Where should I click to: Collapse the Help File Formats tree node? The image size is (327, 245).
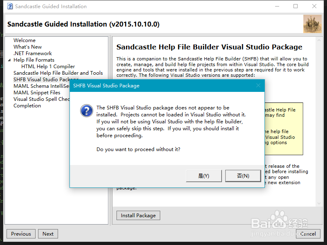tap(9, 60)
